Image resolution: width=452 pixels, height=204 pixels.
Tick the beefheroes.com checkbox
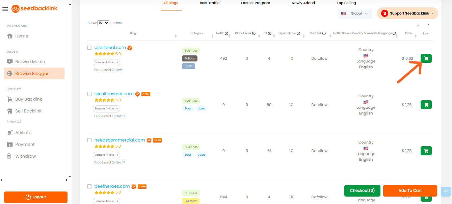click(89, 186)
